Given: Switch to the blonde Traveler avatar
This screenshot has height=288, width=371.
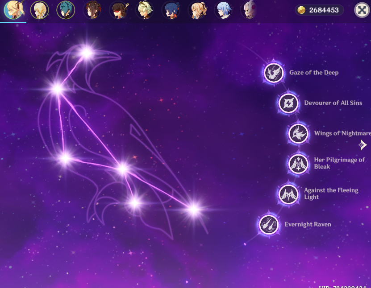Looking at the screenshot, I should (x=40, y=10).
